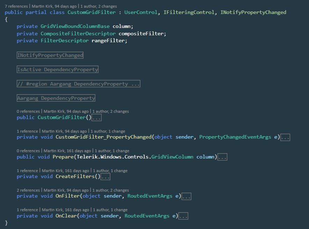
Task: Click the GridViewColumn type in Prepare
Action: tap(172, 157)
